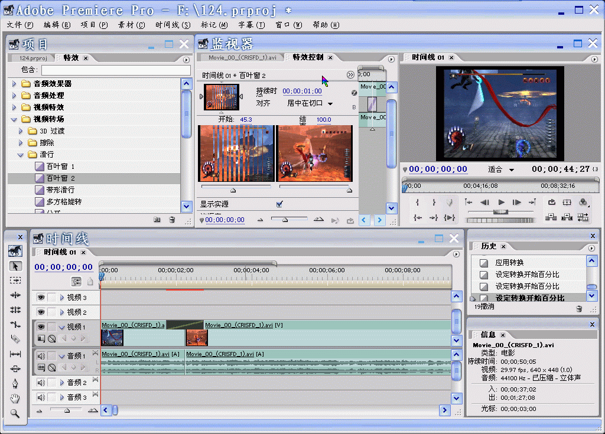605x434 pixels.
Task: Hide the 视频3 track with eye icon
Action: coord(41,298)
